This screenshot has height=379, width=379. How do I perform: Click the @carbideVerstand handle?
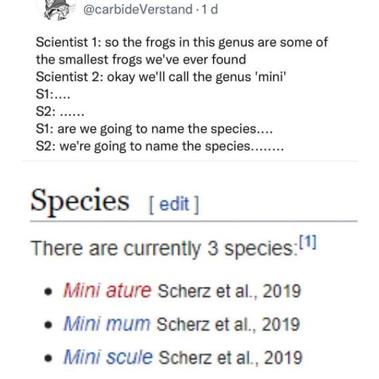point(138,9)
